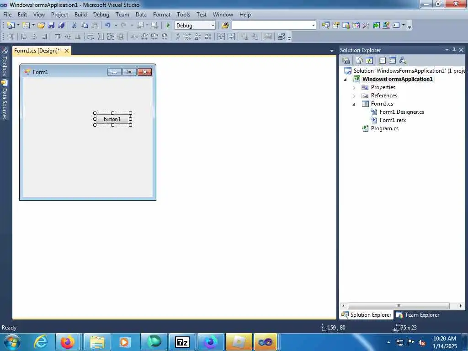This screenshot has height=351, width=468.
Task: Open the Format menu
Action: [161, 14]
